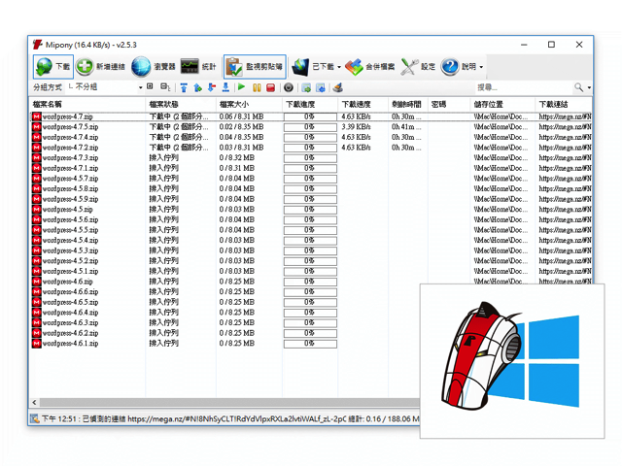Sort by 下載進度 column header
Screen dimensions: 622x466
click(x=310, y=104)
